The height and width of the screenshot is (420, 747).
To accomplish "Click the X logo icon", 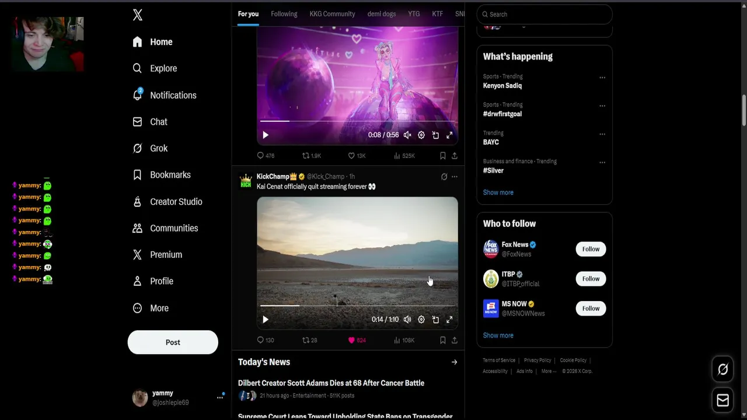I will (138, 15).
